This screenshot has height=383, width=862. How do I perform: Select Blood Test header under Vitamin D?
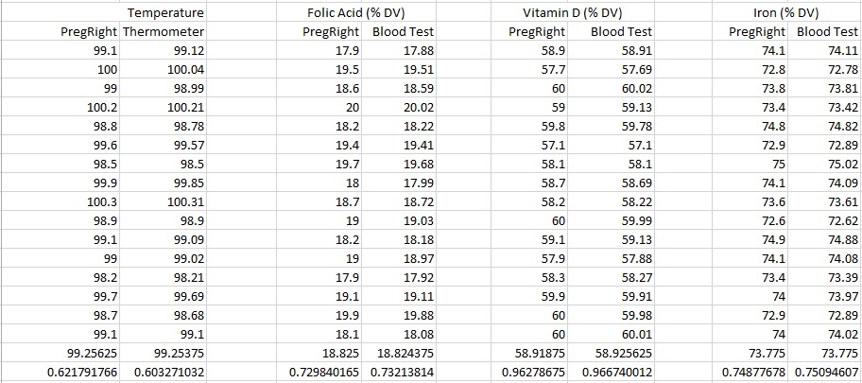tap(621, 31)
